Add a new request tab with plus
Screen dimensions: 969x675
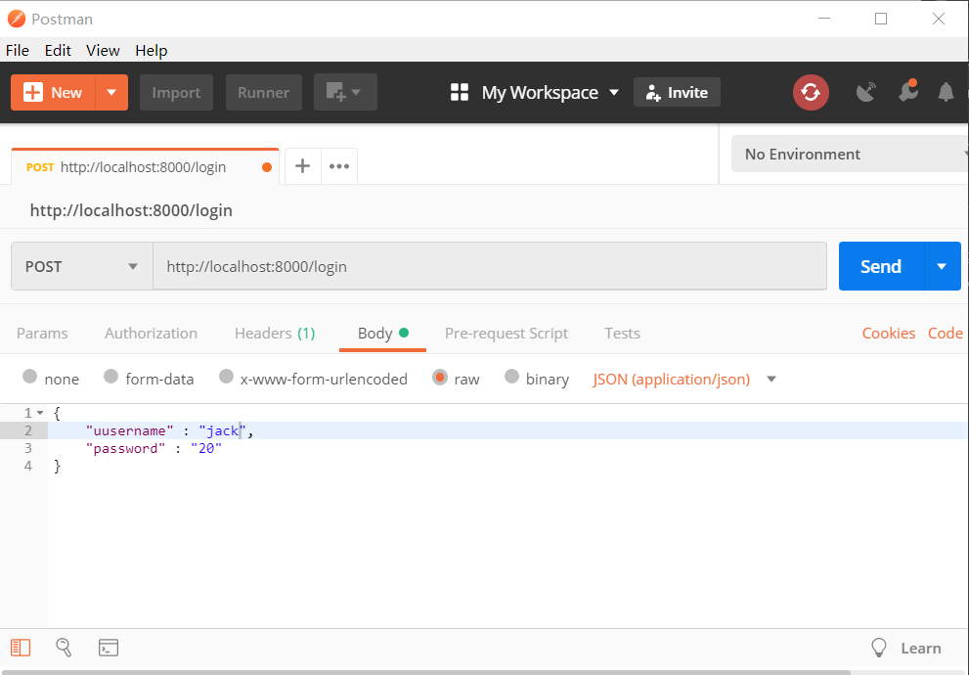click(x=303, y=166)
